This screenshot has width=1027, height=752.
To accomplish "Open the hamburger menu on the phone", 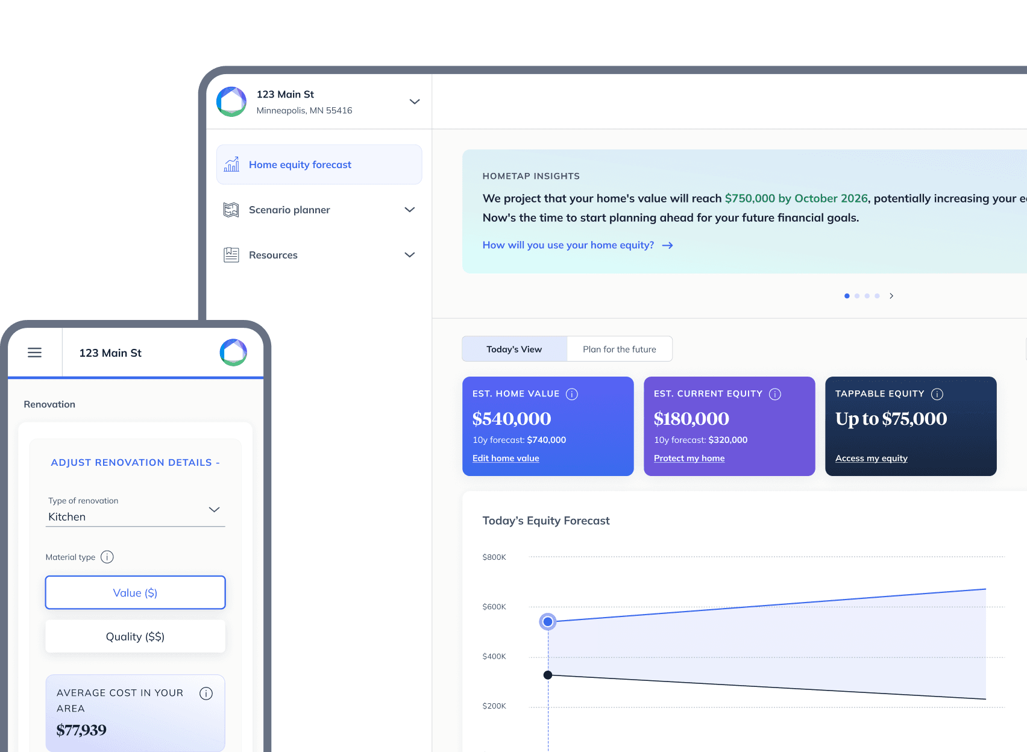I will click(x=35, y=352).
